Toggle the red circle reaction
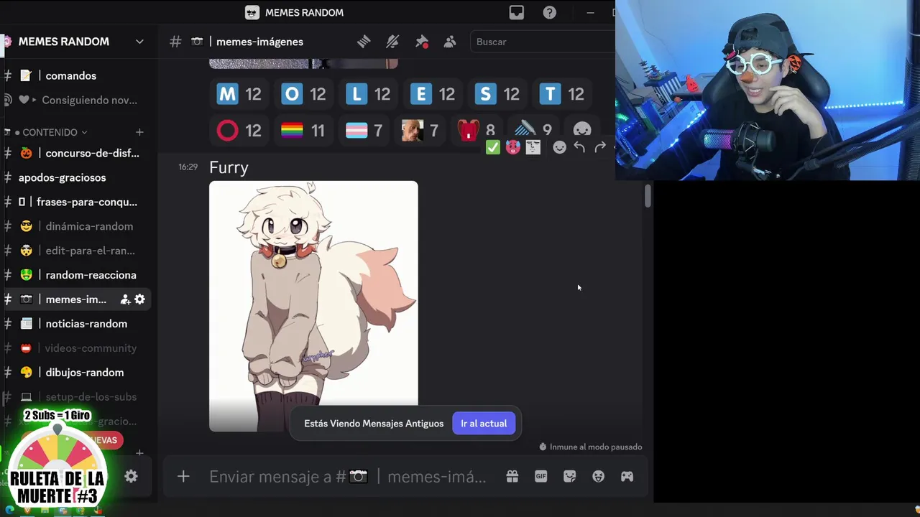 239,131
